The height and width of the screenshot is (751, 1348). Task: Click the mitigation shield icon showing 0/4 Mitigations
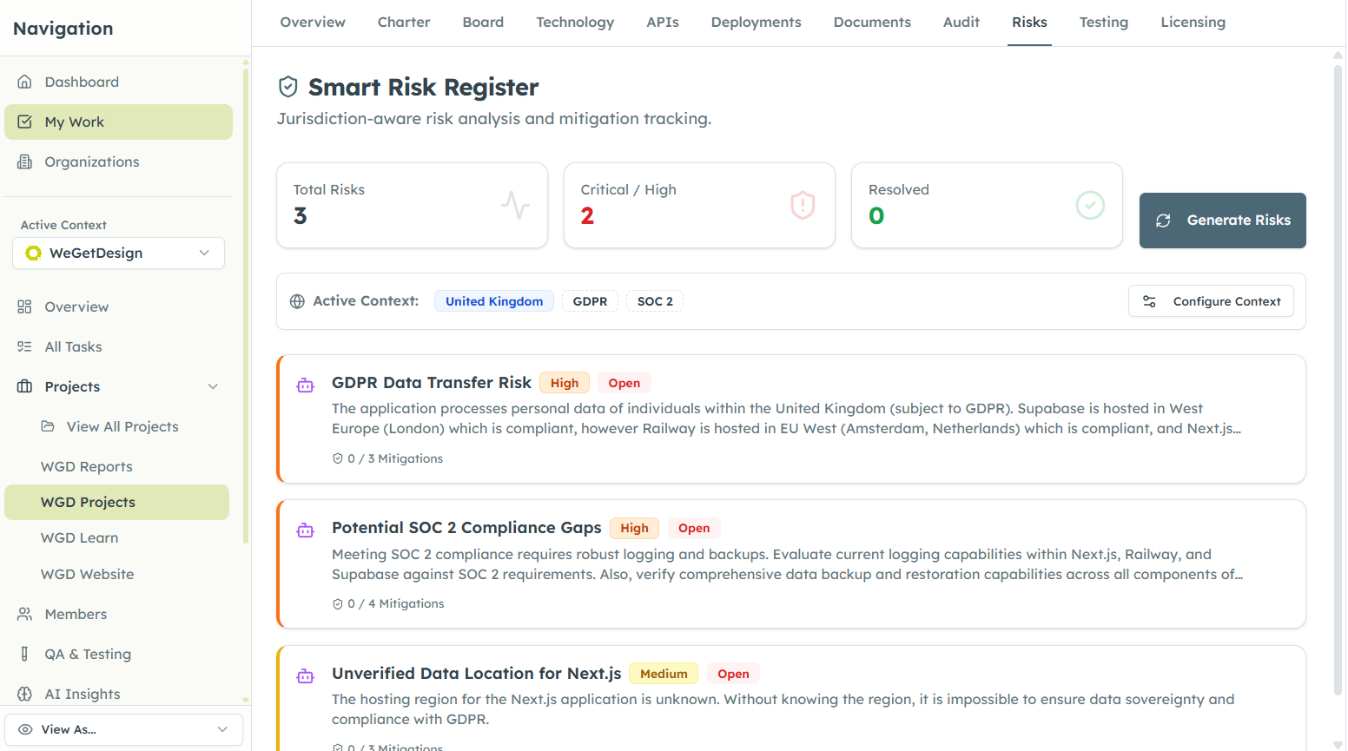337,603
